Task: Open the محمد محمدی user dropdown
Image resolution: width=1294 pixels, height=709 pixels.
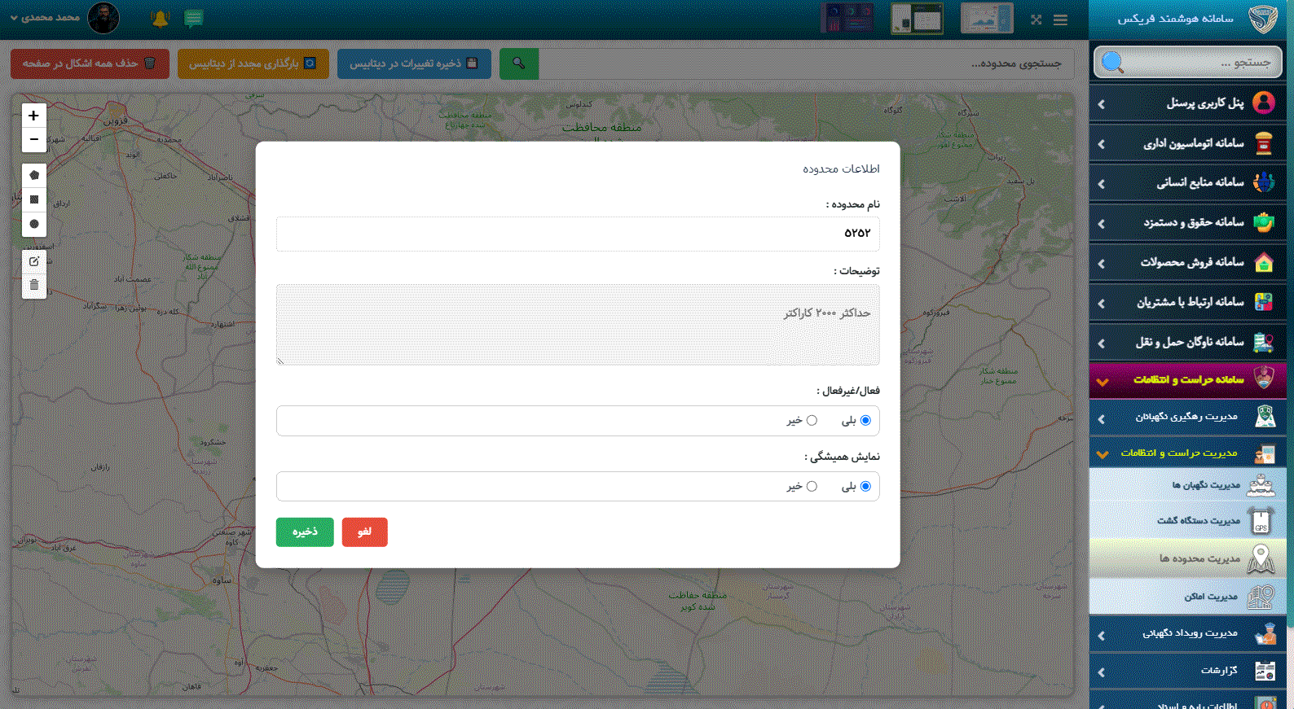Action: tap(49, 18)
